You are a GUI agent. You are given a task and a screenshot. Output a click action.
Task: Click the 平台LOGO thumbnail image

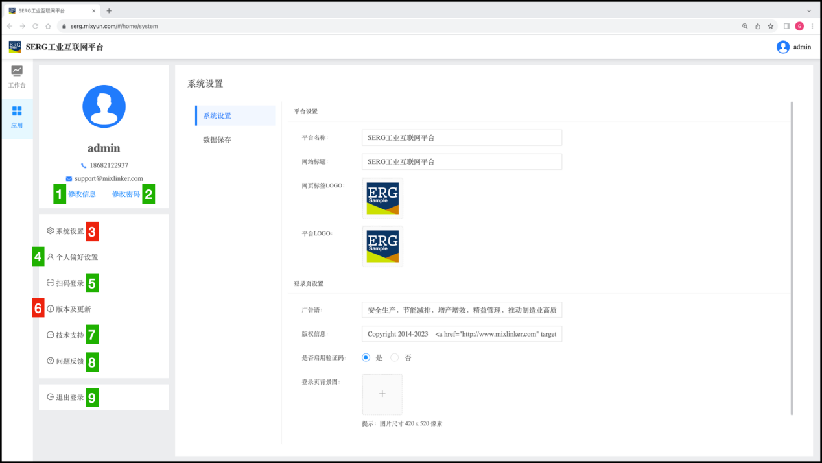point(382,246)
